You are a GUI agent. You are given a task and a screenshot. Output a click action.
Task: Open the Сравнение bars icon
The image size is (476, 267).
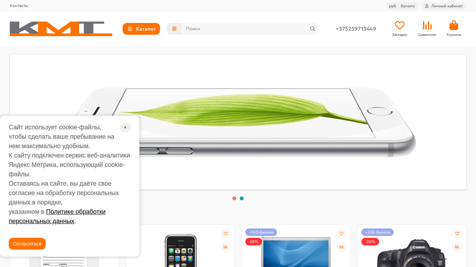pyautogui.click(x=427, y=25)
